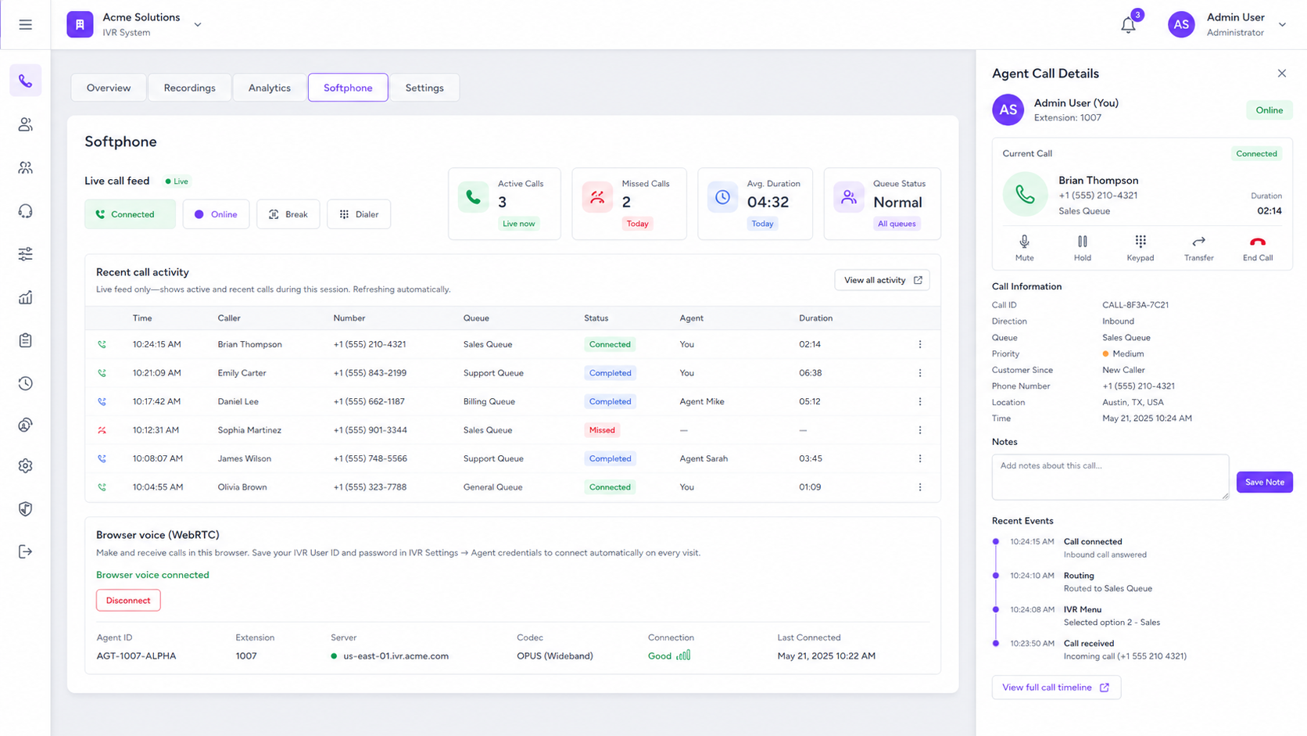The image size is (1307, 736).
Task: Click phone number +1 (555) 662-1187
Action: coord(369,401)
